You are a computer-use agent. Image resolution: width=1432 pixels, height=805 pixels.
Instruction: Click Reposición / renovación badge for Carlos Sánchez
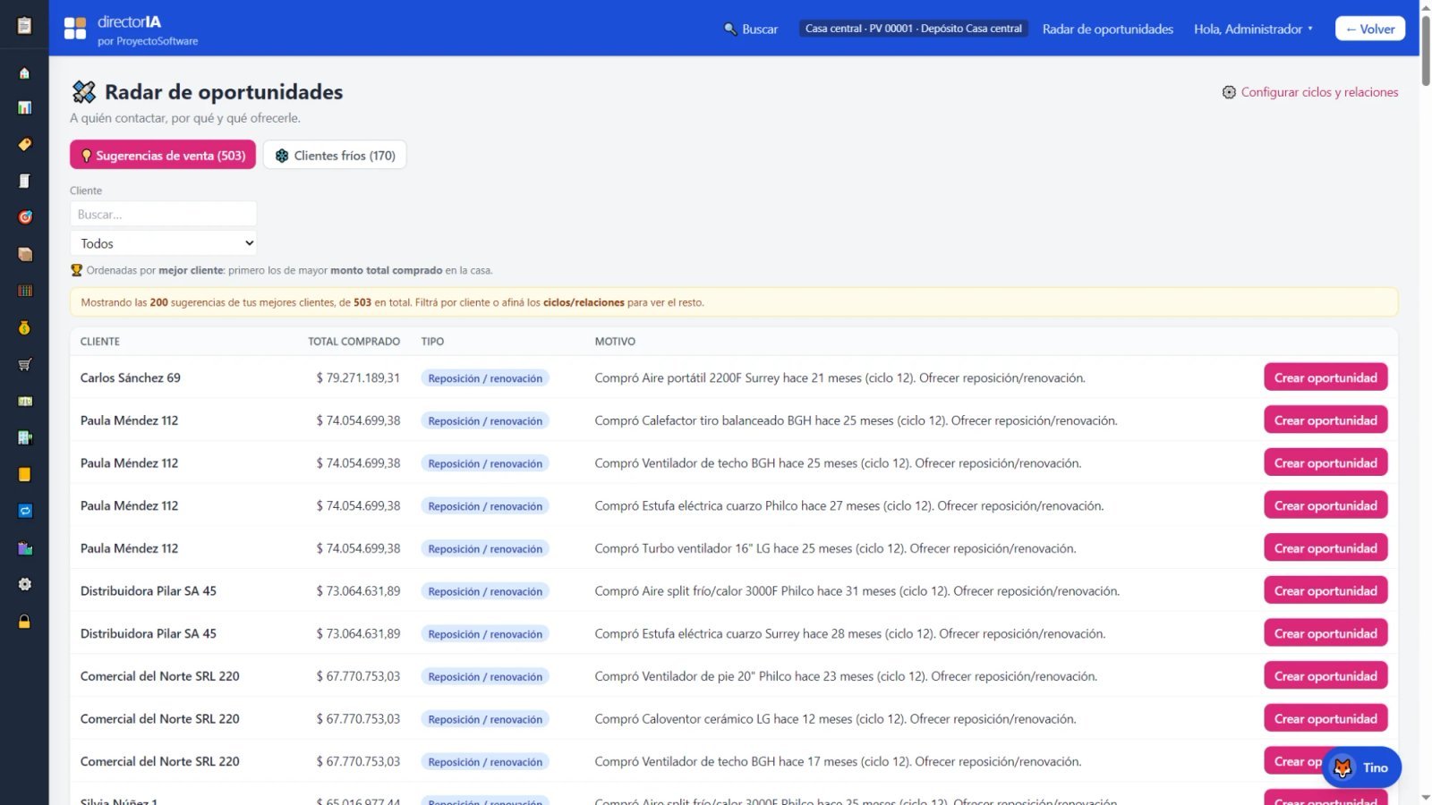(x=485, y=378)
